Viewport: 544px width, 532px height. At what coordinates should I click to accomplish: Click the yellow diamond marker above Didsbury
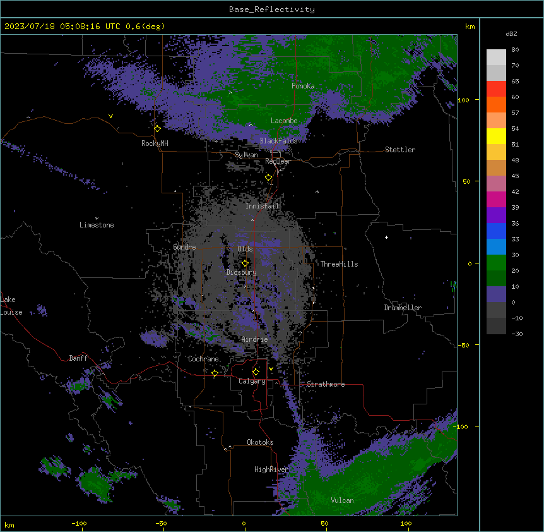point(245,263)
